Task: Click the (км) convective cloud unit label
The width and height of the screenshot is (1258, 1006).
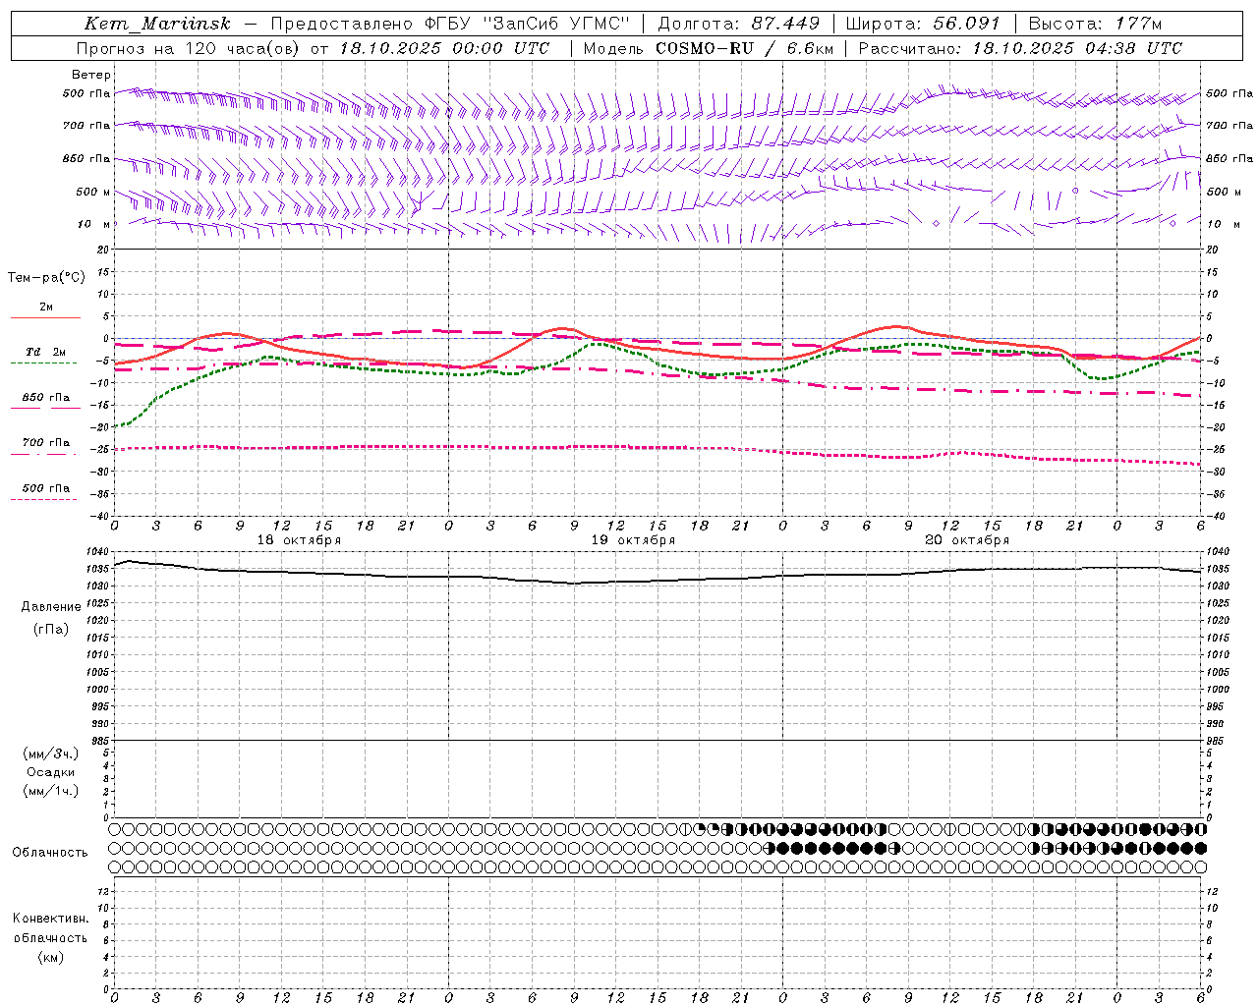Action: [50, 957]
